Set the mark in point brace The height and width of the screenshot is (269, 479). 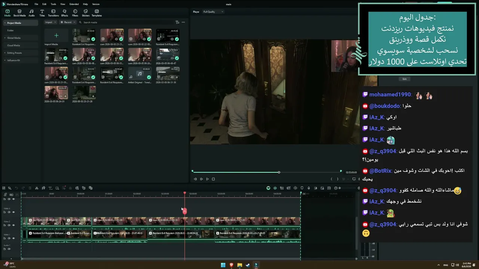point(332,179)
